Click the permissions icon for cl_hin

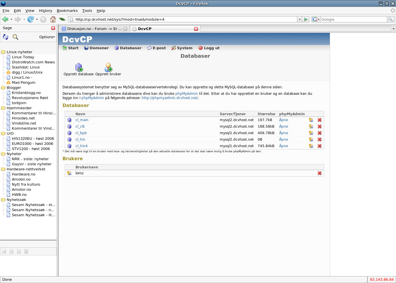tap(311, 140)
